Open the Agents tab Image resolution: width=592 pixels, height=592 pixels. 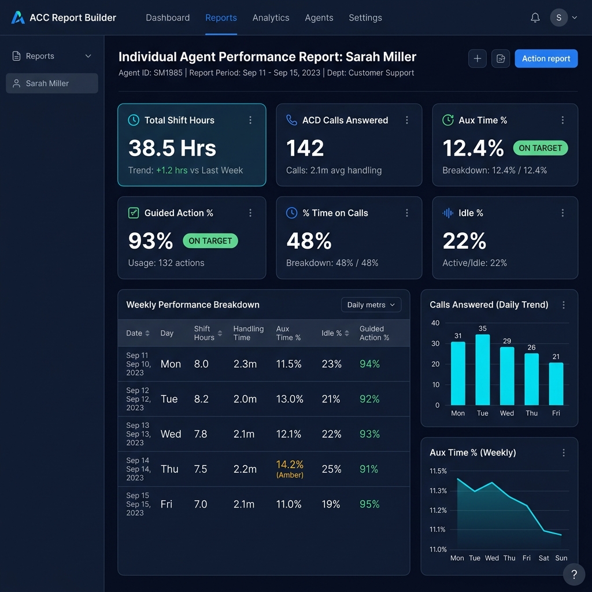pyautogui.click(x=319, y=18)
